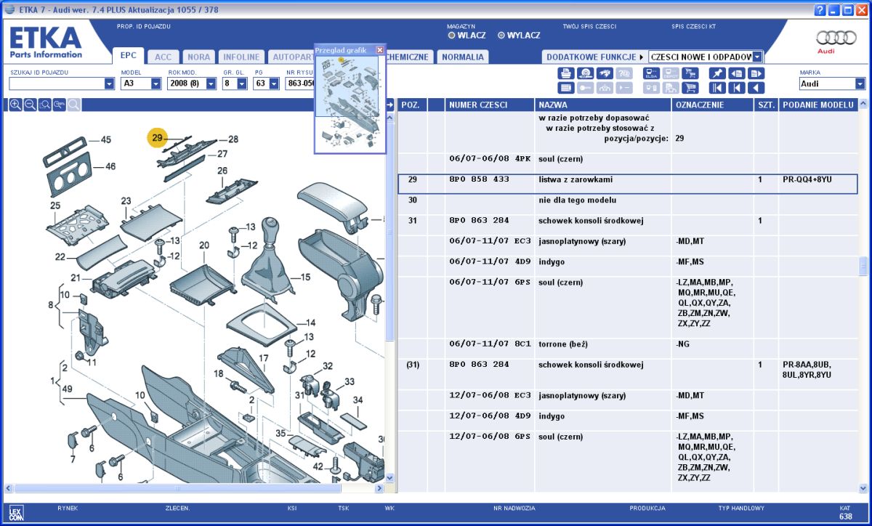Switch to the NORA tab
This screenshot has width=872, height=526.
(198, 57)
